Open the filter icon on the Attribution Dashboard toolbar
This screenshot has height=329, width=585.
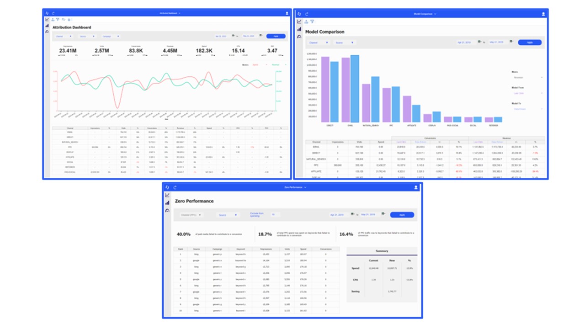pyautogui.click(x=58, y=20)
